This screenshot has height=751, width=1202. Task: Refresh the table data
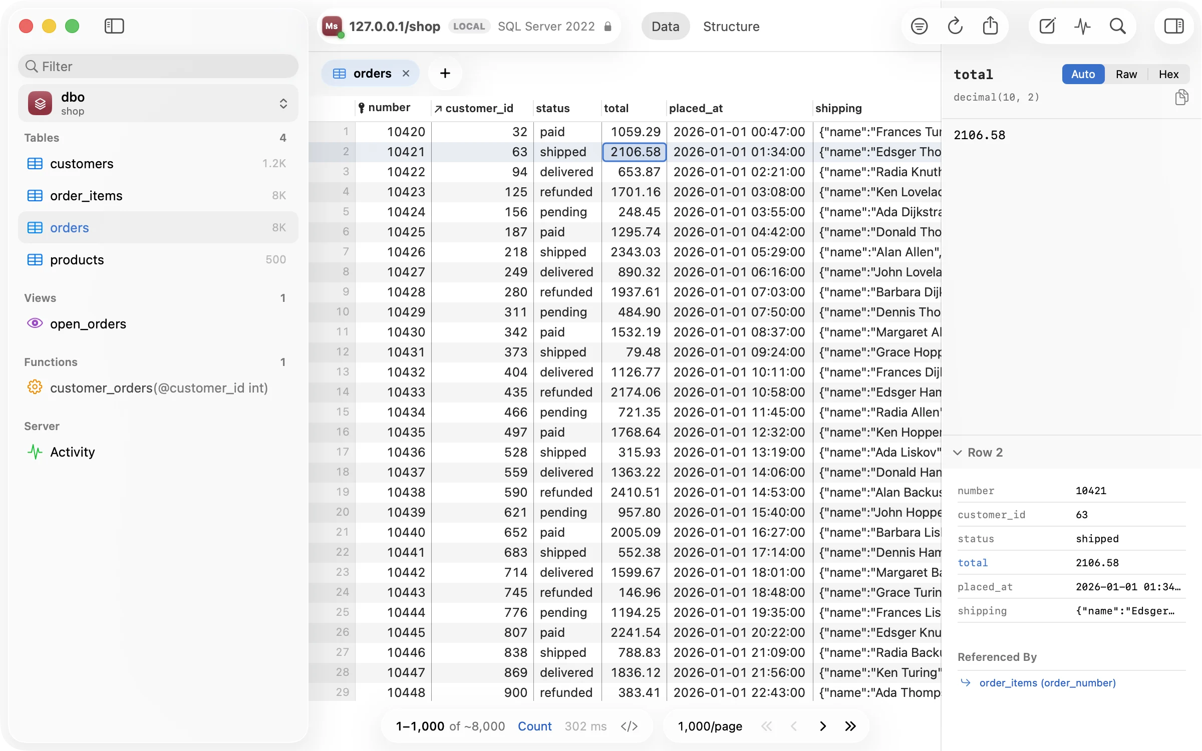tap(955, 26)
